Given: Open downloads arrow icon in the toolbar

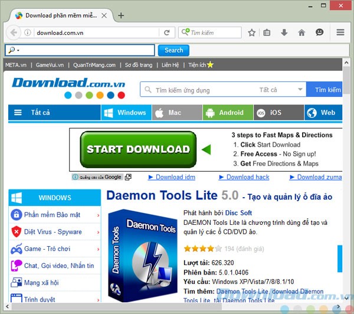Looking at the screenshot, I should pyautogui.click(x=284, y=32).
